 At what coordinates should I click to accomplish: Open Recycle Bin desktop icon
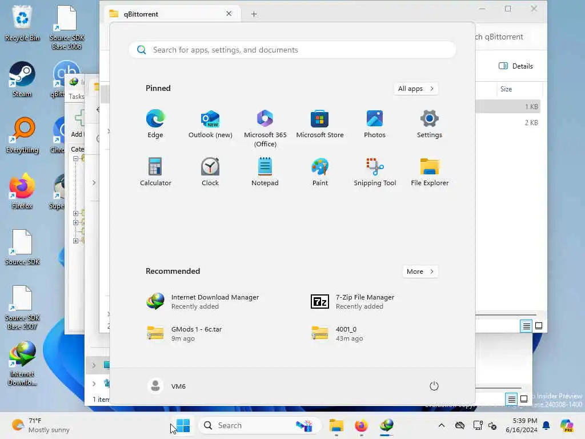point(22,23)
